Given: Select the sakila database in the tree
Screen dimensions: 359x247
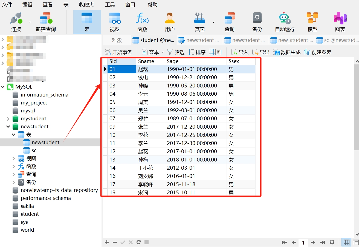Looking at the screenshot, I should pyautogui.click(x=27, y=206).
